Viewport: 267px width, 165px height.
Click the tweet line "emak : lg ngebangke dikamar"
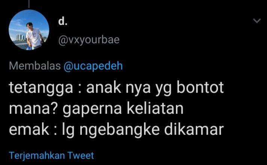tap(116, 130)
